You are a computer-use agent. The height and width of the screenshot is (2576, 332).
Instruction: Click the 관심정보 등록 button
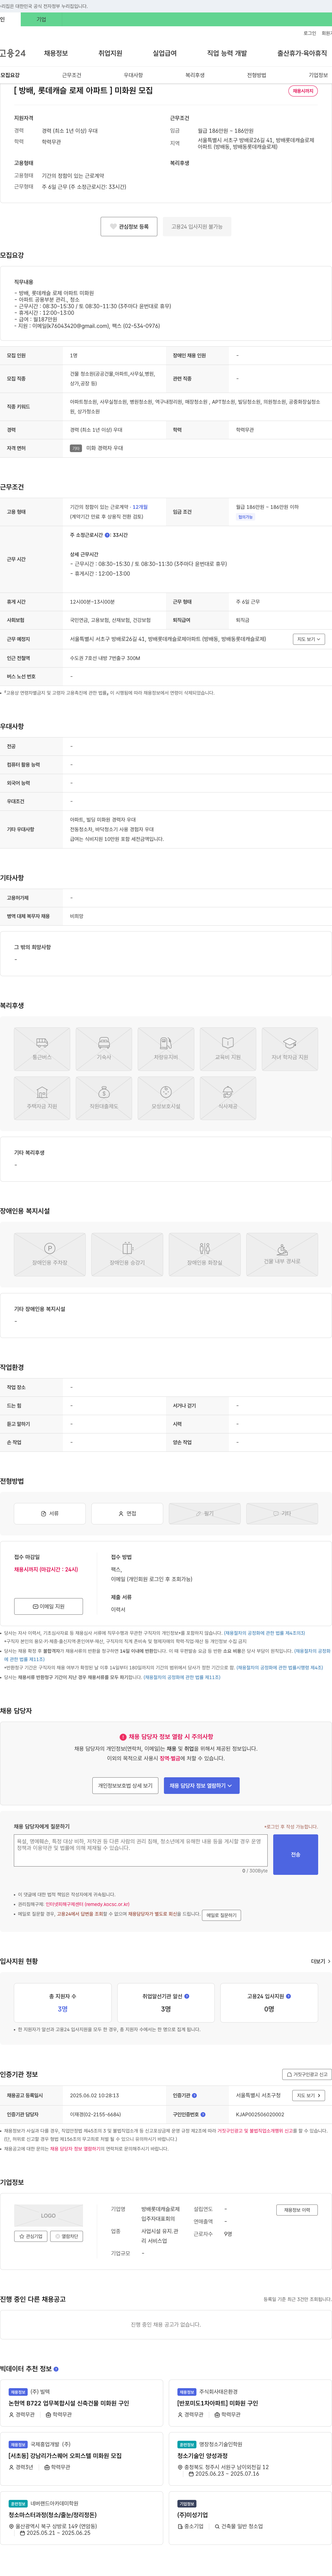point(129,227)
